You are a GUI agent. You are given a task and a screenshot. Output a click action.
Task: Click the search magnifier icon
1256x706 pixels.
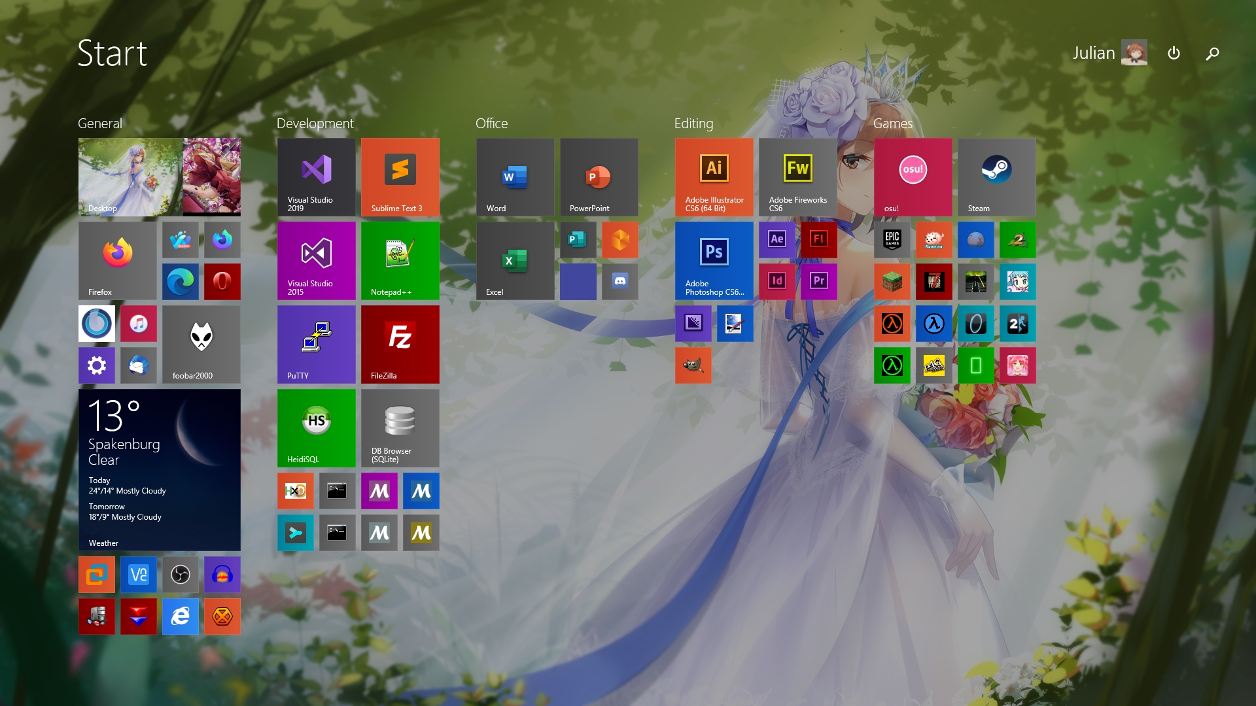(1212, 53)
